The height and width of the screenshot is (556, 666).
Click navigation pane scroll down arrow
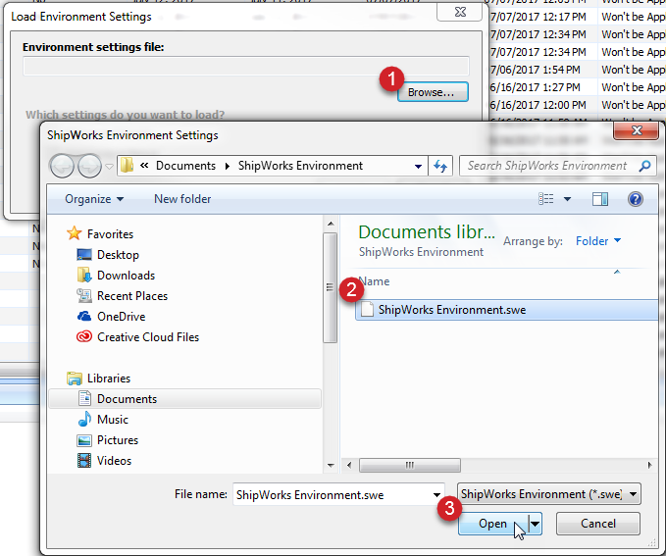[331, 466]
